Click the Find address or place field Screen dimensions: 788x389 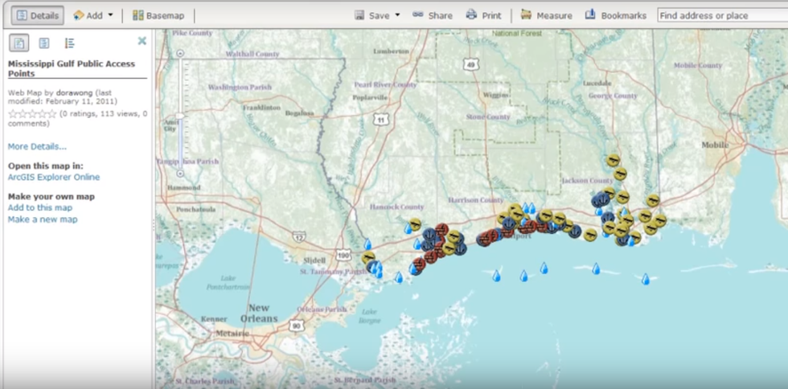coord(720,15)
